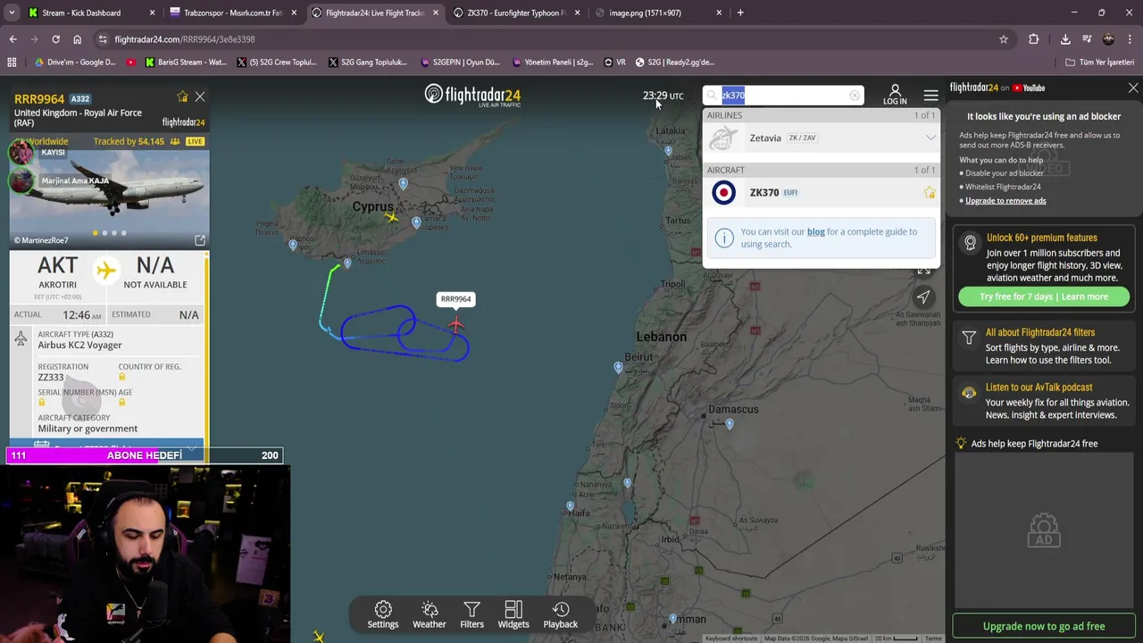Open the Chrome apps grid in bookmarks bar
Viewport: 1143px width, 643px height.
[12, 63]
